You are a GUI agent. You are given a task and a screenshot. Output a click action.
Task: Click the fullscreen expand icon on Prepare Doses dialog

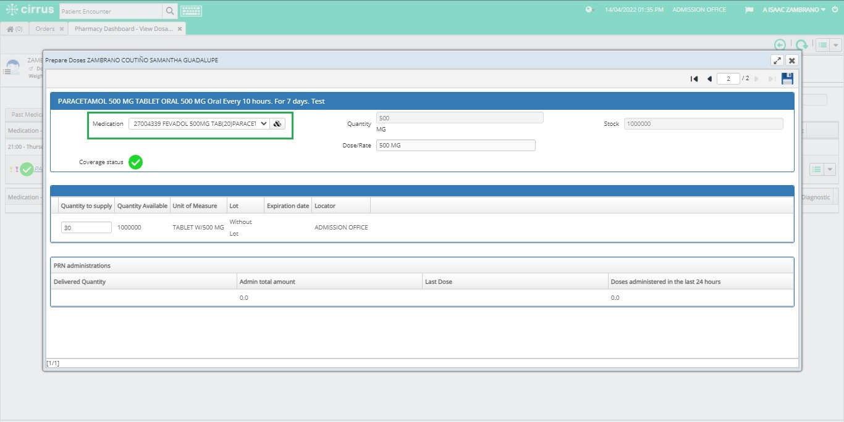(777, 60)
